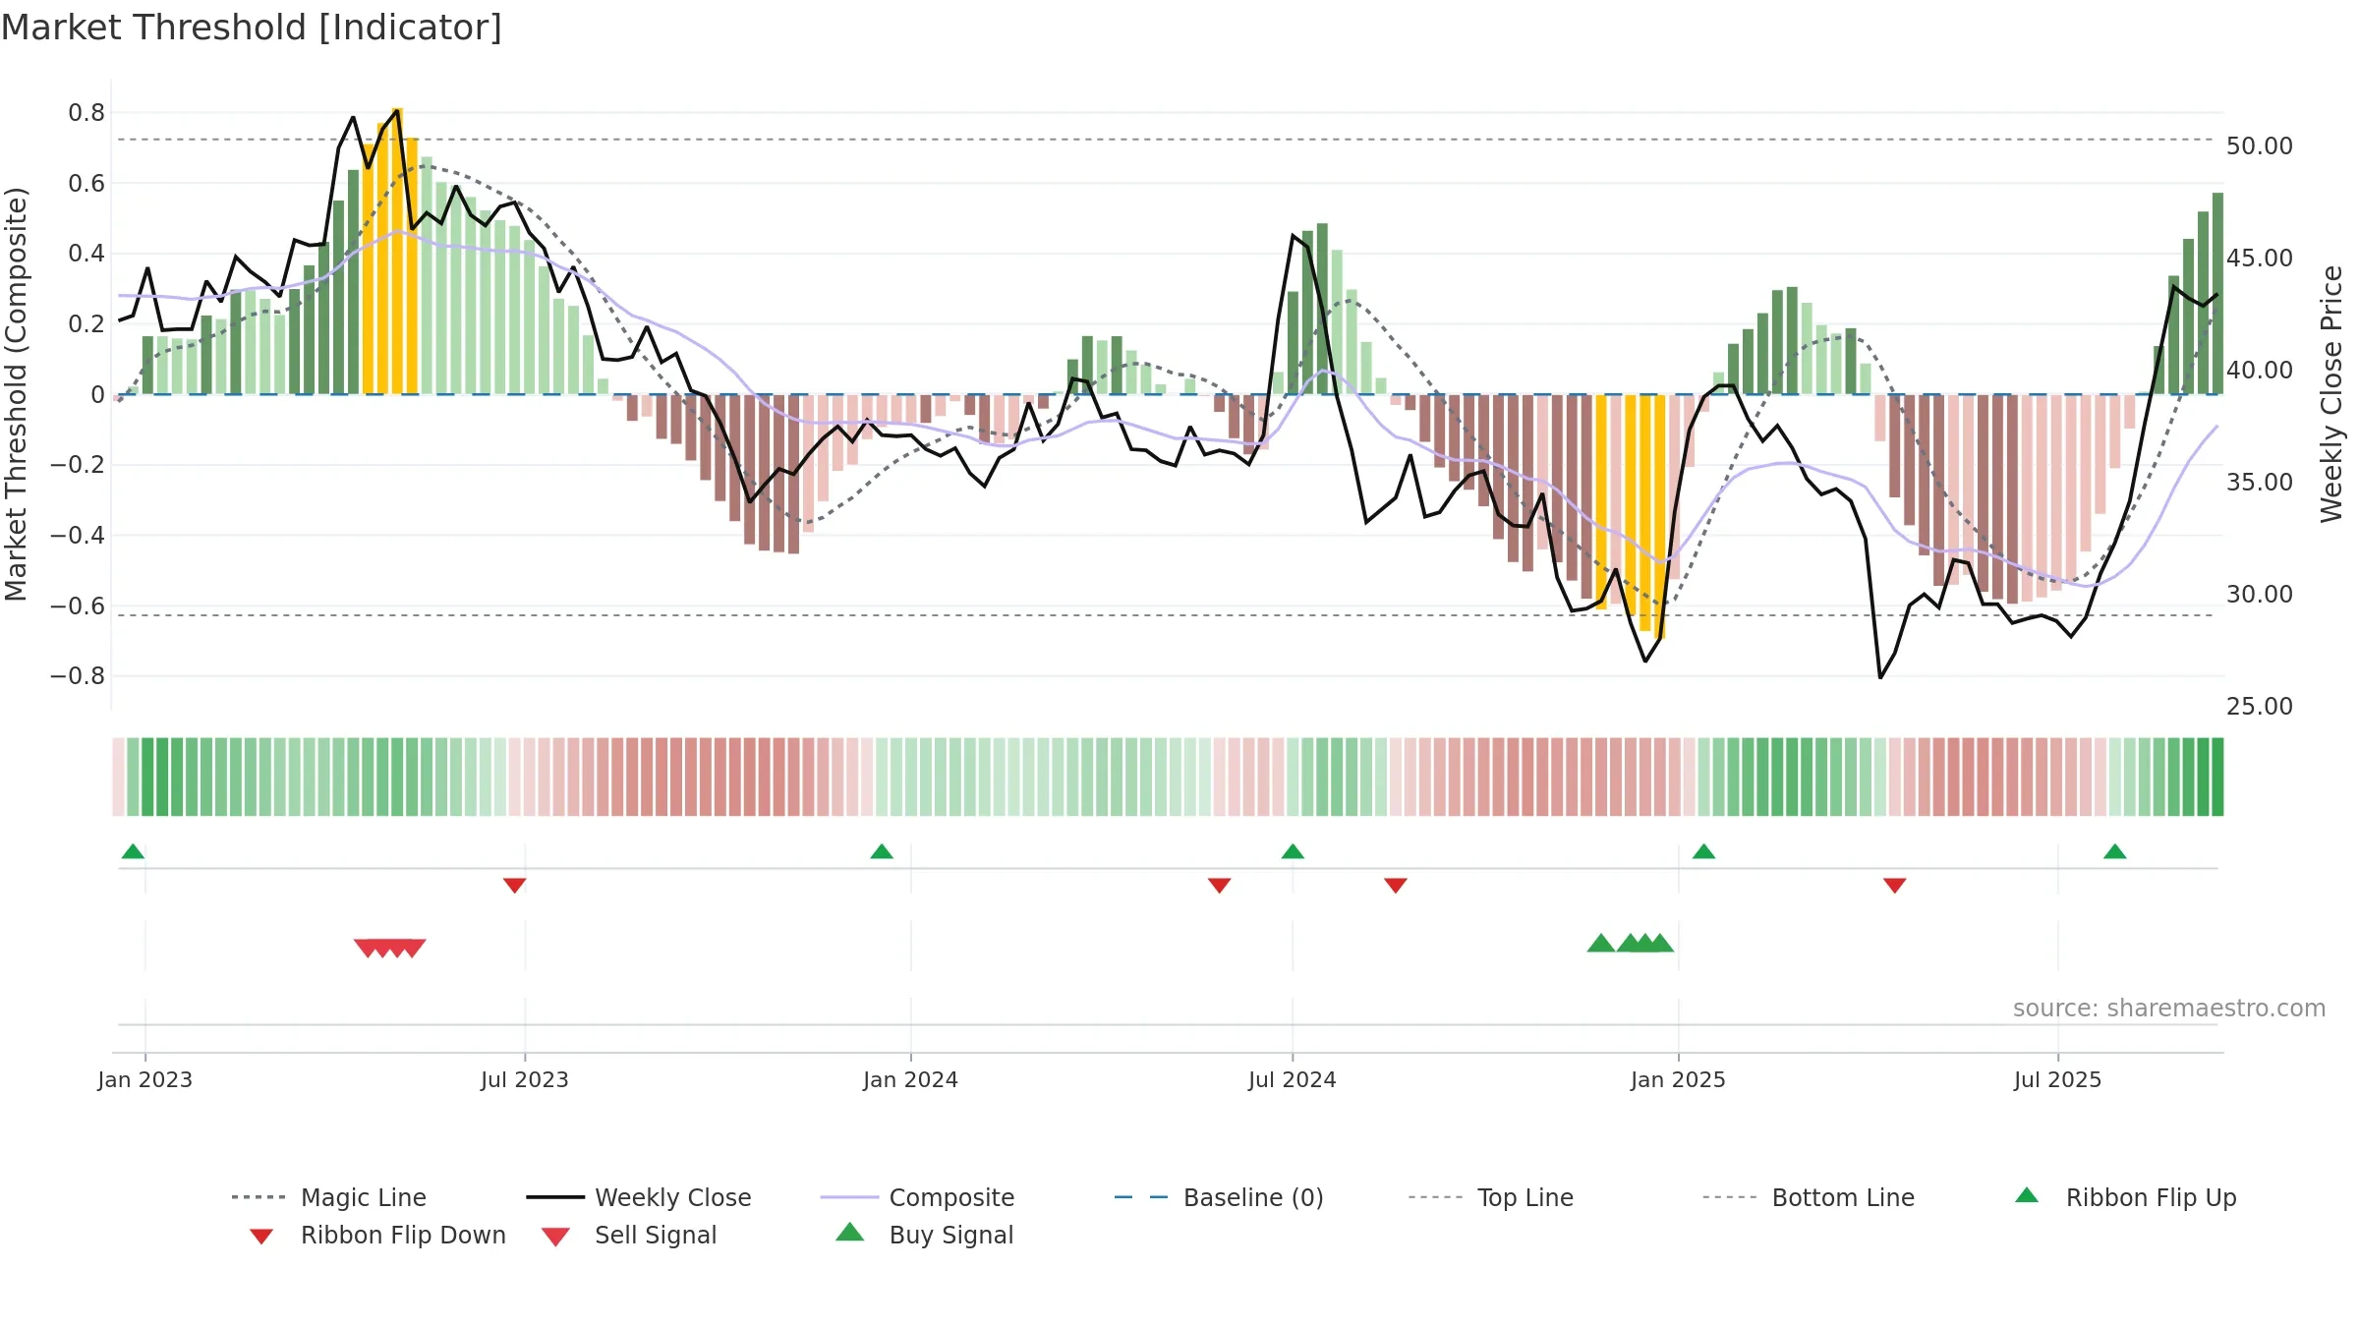Toggle the Magic Line legend entry
Image resolution: width=2359 pixels, height=1327 pixels.
[329, 1197]
